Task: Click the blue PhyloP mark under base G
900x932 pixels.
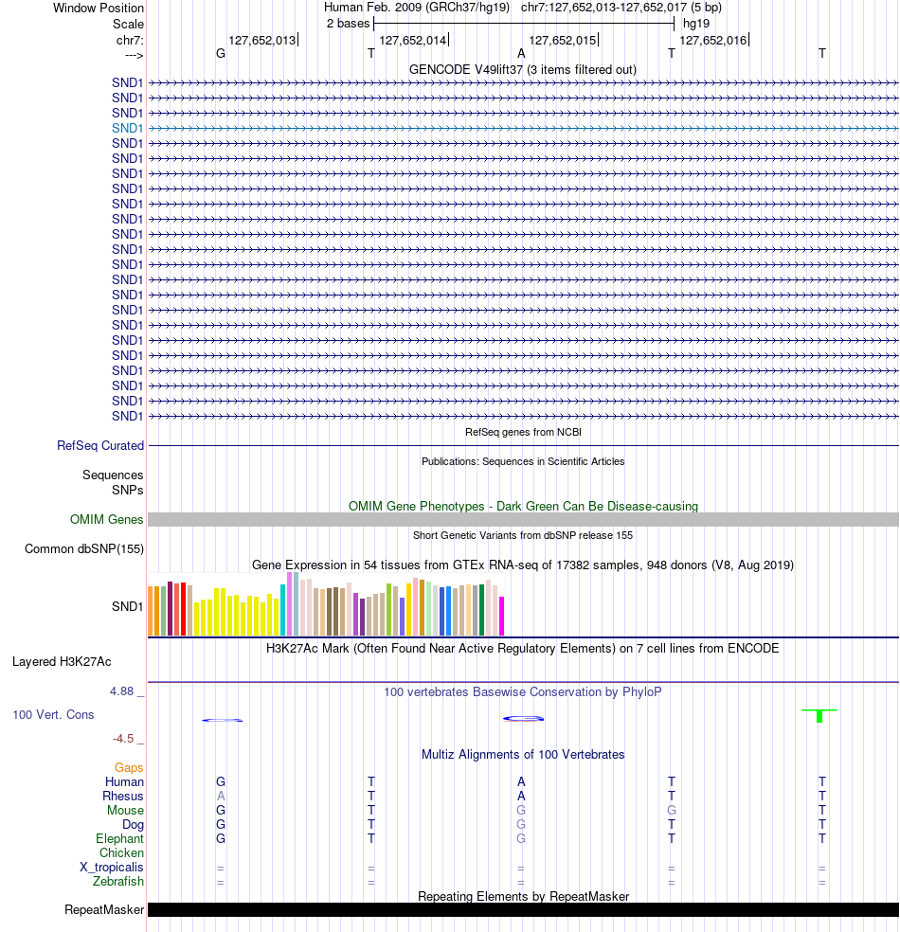Action: (x=223, y=720)
